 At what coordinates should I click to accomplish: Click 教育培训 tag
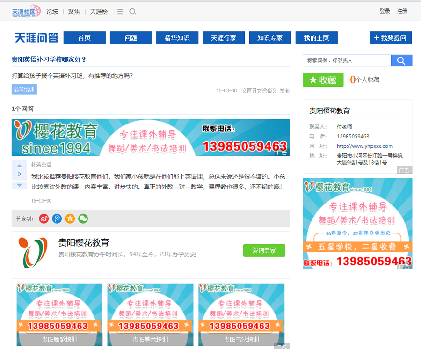tap(24, 89)
